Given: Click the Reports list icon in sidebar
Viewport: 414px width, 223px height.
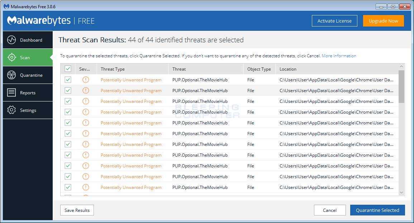Looking at the screenshot, I should coord(11,92).
